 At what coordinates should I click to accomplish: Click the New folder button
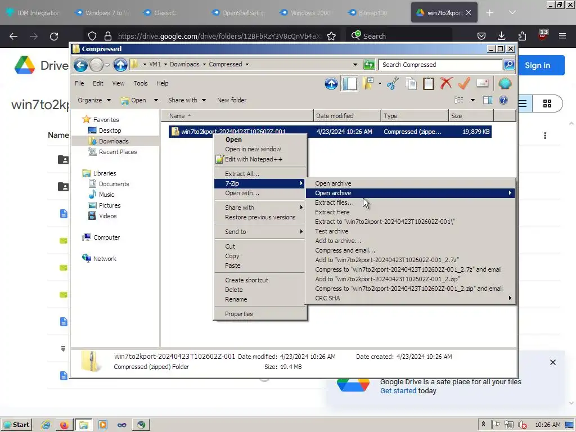[x=231, y=100]
